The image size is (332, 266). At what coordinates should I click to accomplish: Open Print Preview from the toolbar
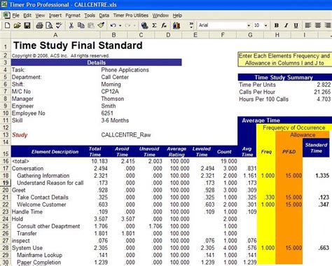49,25
